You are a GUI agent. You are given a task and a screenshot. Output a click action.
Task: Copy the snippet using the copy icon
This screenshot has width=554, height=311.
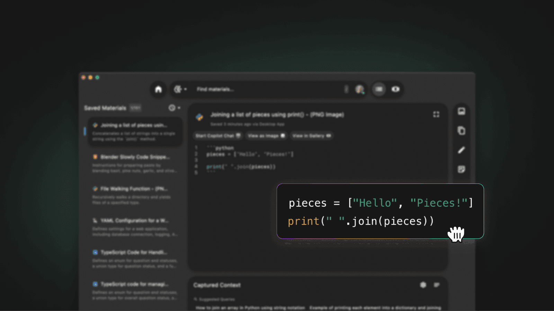pos(461,131)
